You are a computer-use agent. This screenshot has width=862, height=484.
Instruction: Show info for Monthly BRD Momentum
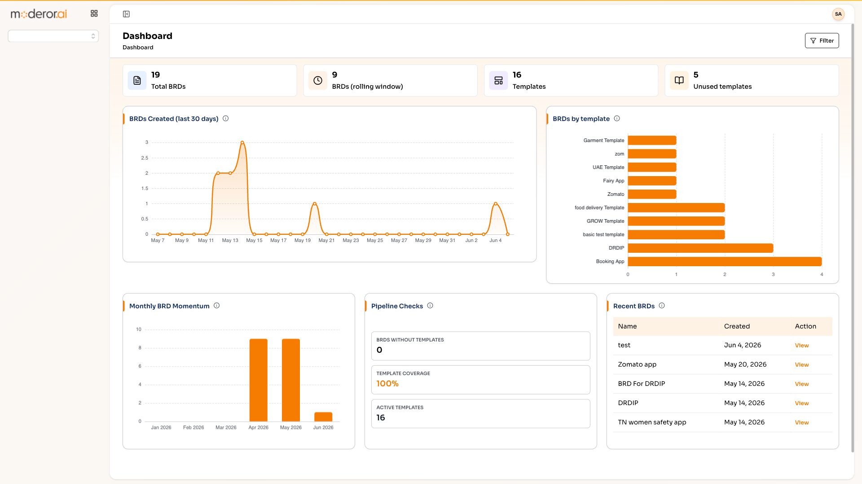click(x=216, y=306)
